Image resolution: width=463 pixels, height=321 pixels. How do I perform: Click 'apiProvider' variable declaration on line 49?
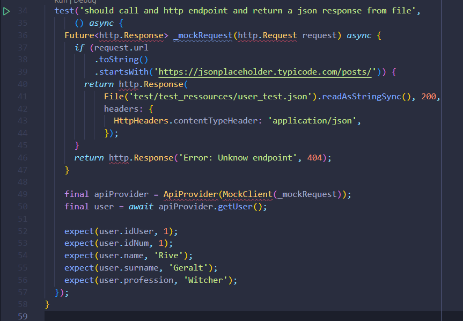pyautogui.click(x=121, y=194)
